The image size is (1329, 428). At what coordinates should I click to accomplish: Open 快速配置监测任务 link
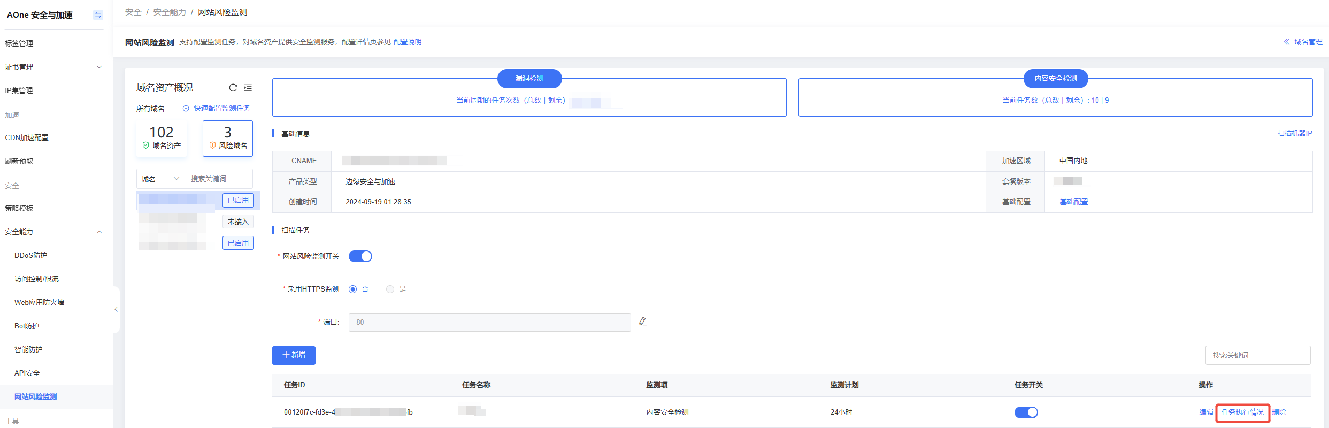pyautogui.click(x=222, y=108)
